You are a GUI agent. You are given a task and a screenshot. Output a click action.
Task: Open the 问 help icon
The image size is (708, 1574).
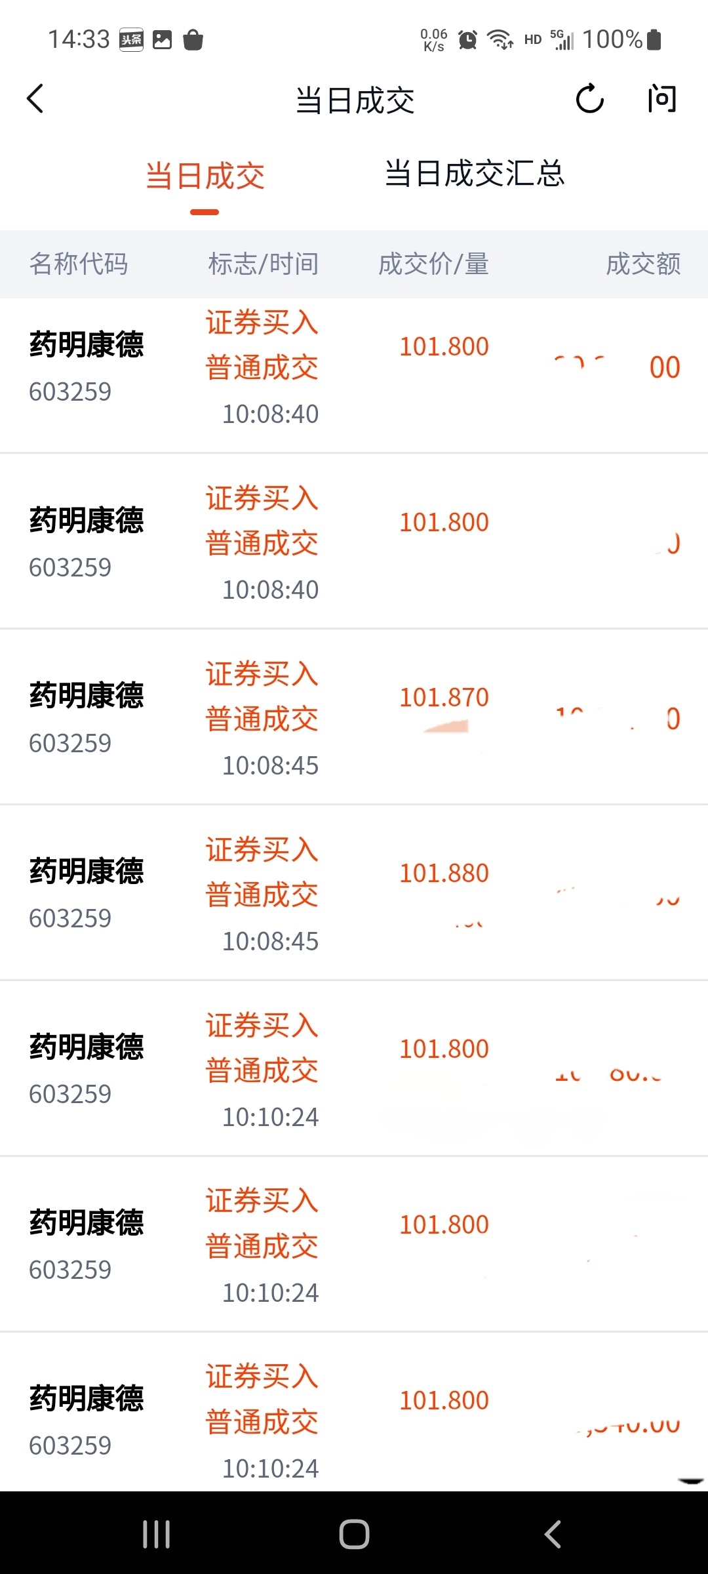pos(662,99)
